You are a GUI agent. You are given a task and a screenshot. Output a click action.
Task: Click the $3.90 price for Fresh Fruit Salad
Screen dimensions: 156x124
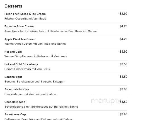click(123, 14)
